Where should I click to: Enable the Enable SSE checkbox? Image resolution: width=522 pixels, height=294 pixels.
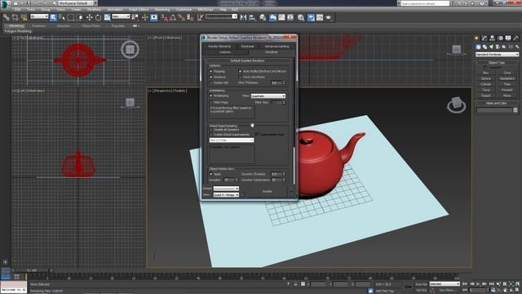[x=210, y=82]
